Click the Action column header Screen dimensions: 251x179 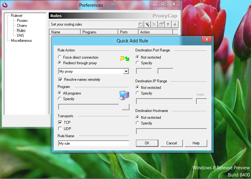[155, 32]
